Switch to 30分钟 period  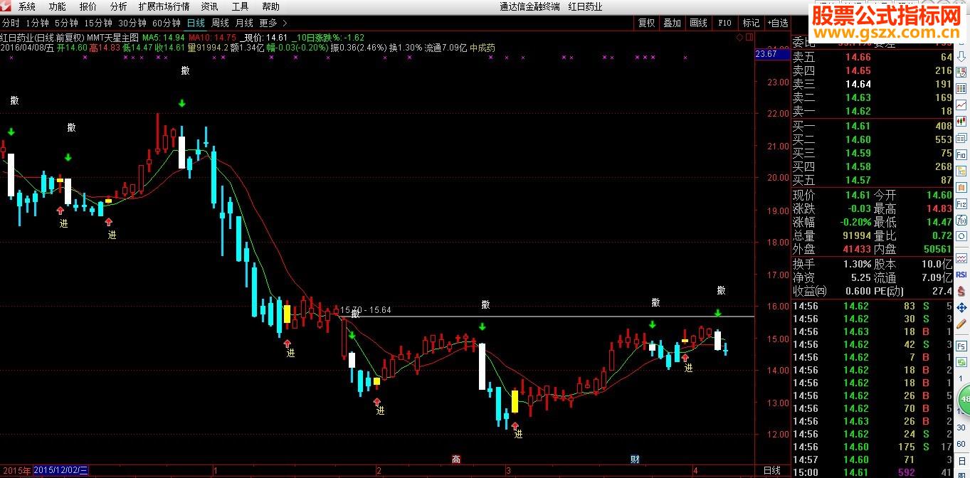pyautogui.click(x=132, y=23)
